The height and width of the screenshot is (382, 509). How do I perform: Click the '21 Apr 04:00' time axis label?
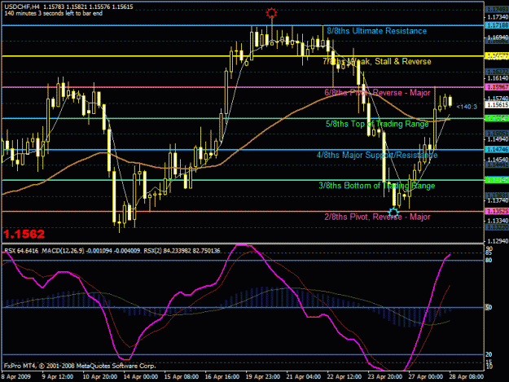tap(303, 377)
